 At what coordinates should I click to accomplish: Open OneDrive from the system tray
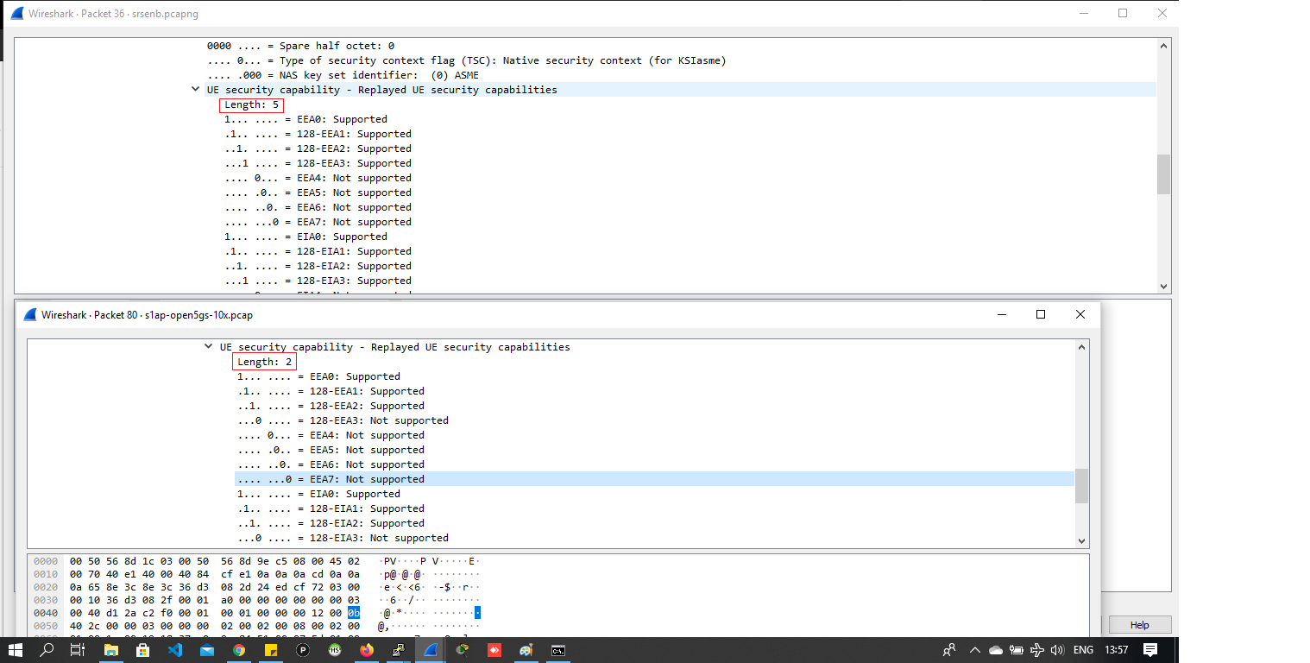coord(996,650)
